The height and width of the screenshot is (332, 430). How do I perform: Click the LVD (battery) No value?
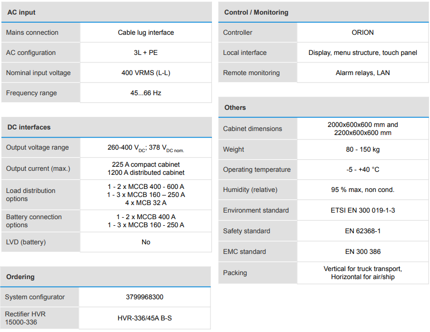click(146, 242)
